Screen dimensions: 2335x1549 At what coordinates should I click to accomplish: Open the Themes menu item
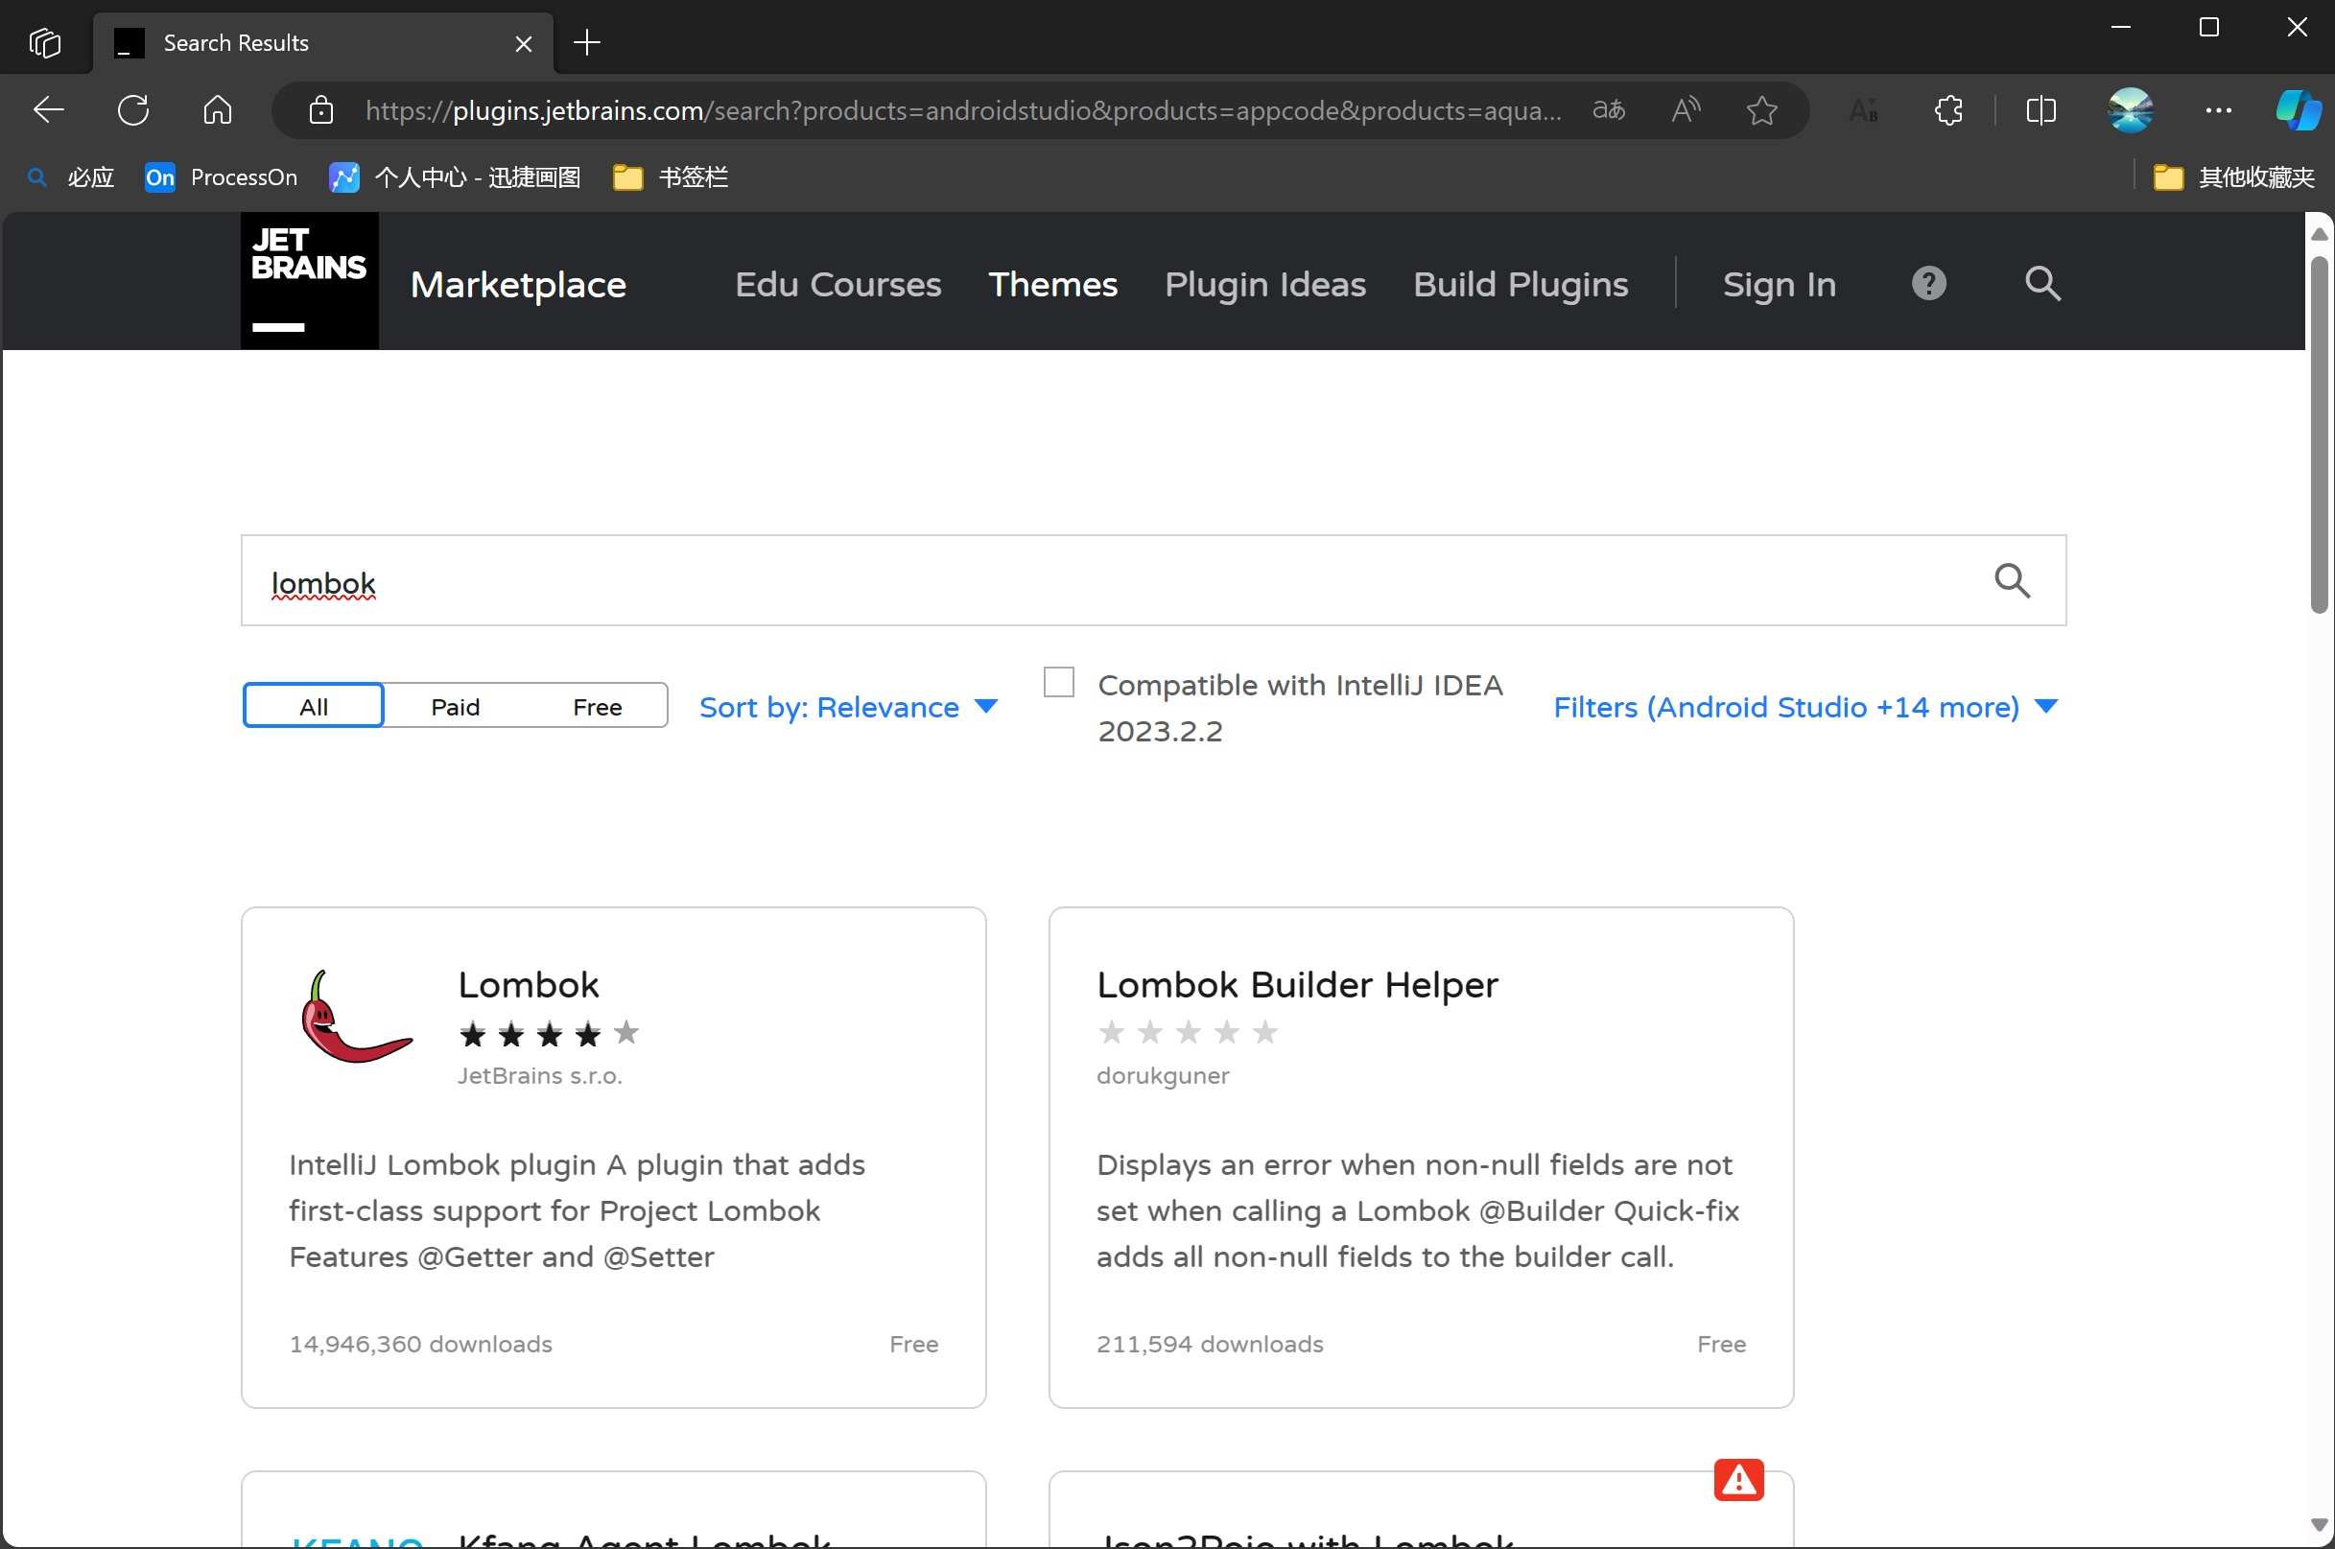tap(1052, 285)
